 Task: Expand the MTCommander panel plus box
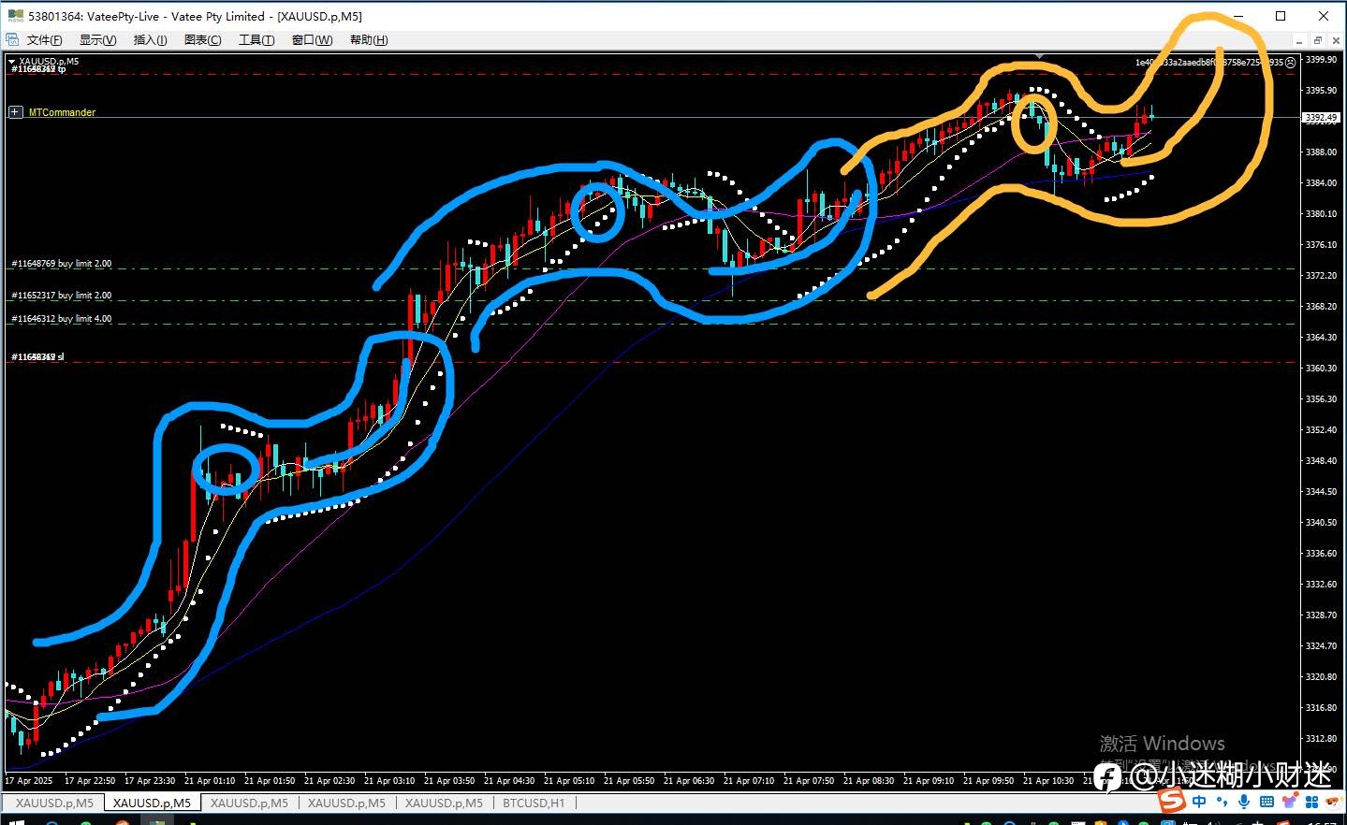[x=15, y=112]
